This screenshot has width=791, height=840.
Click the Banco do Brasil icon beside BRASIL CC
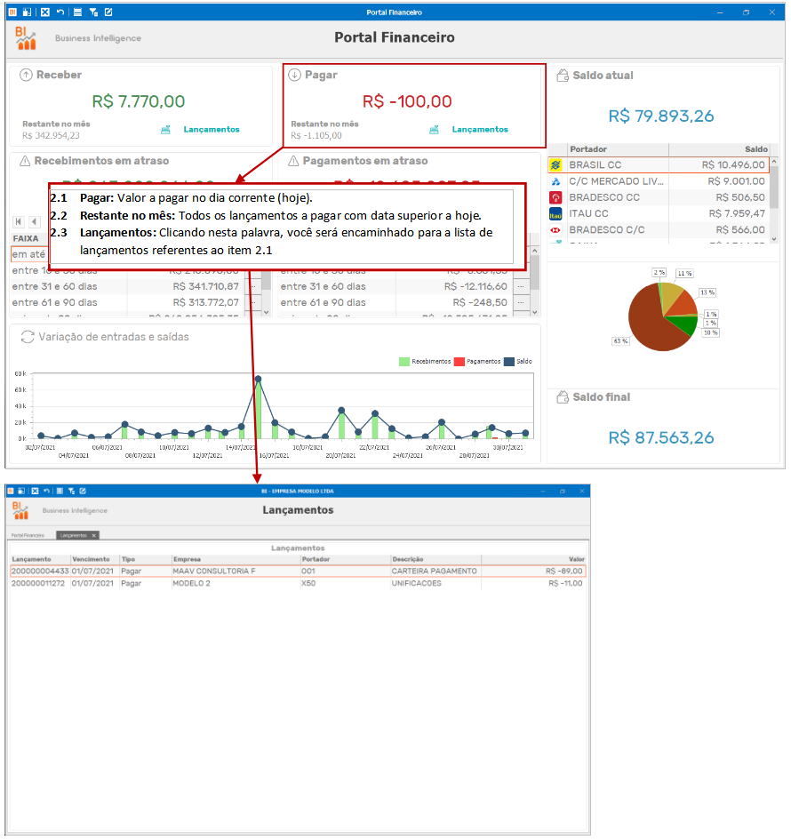555,165
